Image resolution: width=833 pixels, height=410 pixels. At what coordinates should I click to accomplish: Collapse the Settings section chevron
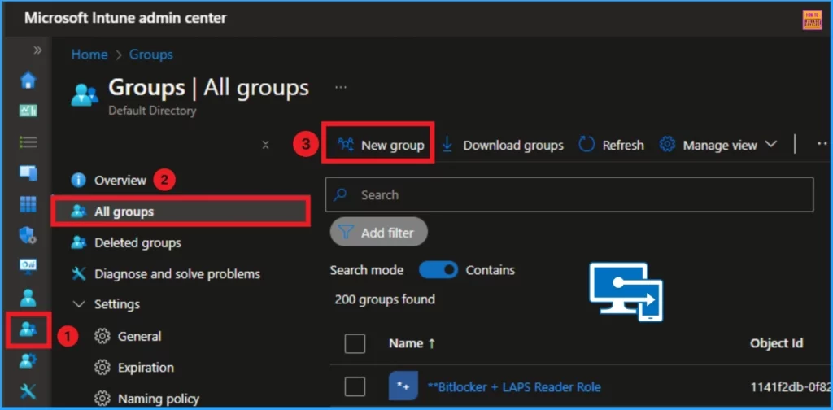coord(79,304)
